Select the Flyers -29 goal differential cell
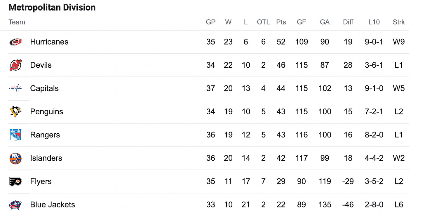This screenshot has width=425, height=220. (x=348, y=181)
